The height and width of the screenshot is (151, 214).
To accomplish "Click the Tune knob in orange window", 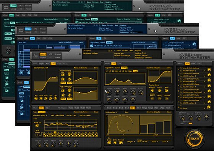I will click(206, 118).
